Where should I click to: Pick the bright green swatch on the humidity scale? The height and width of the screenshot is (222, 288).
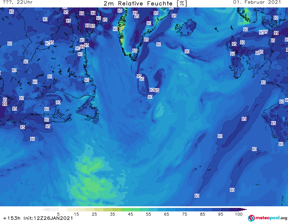(126, 209)
